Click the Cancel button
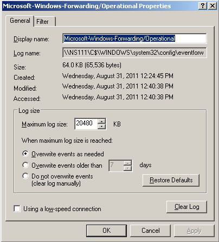Image resolution: width=219 pixels, height=242 pixels. point(150,231)
